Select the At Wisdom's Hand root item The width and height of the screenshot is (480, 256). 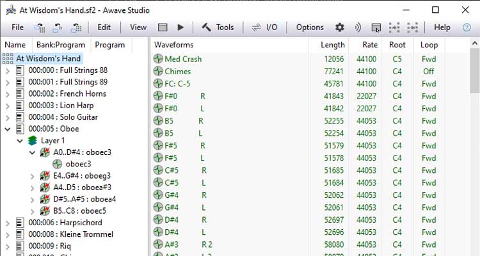[x=49, y=58]
